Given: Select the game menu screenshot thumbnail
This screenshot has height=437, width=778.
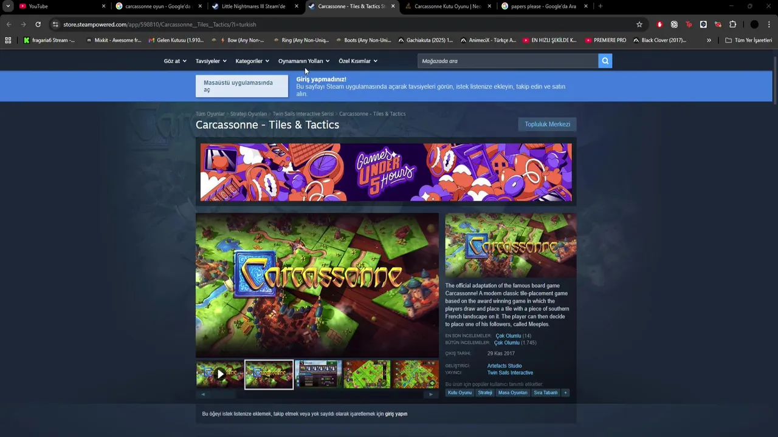Looking at the screenshot, I should click(x=318, y=374).
